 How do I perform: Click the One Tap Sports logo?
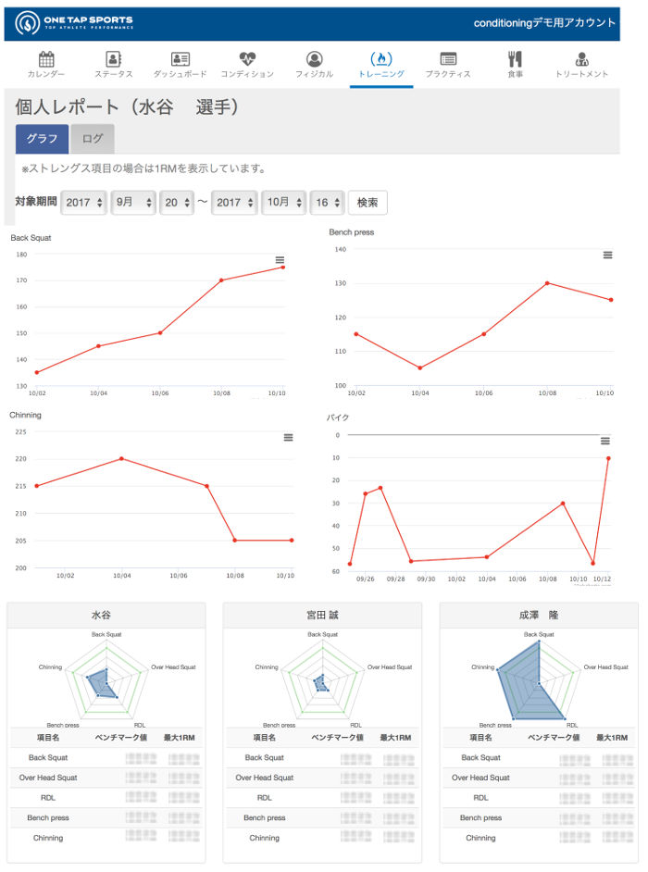click(x=75, y=22)
